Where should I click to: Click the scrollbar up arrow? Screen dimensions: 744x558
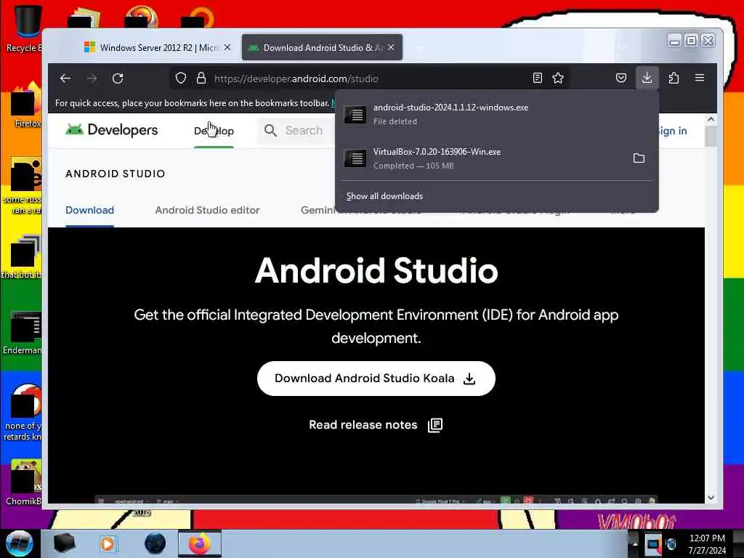click(x=711, y=120)
